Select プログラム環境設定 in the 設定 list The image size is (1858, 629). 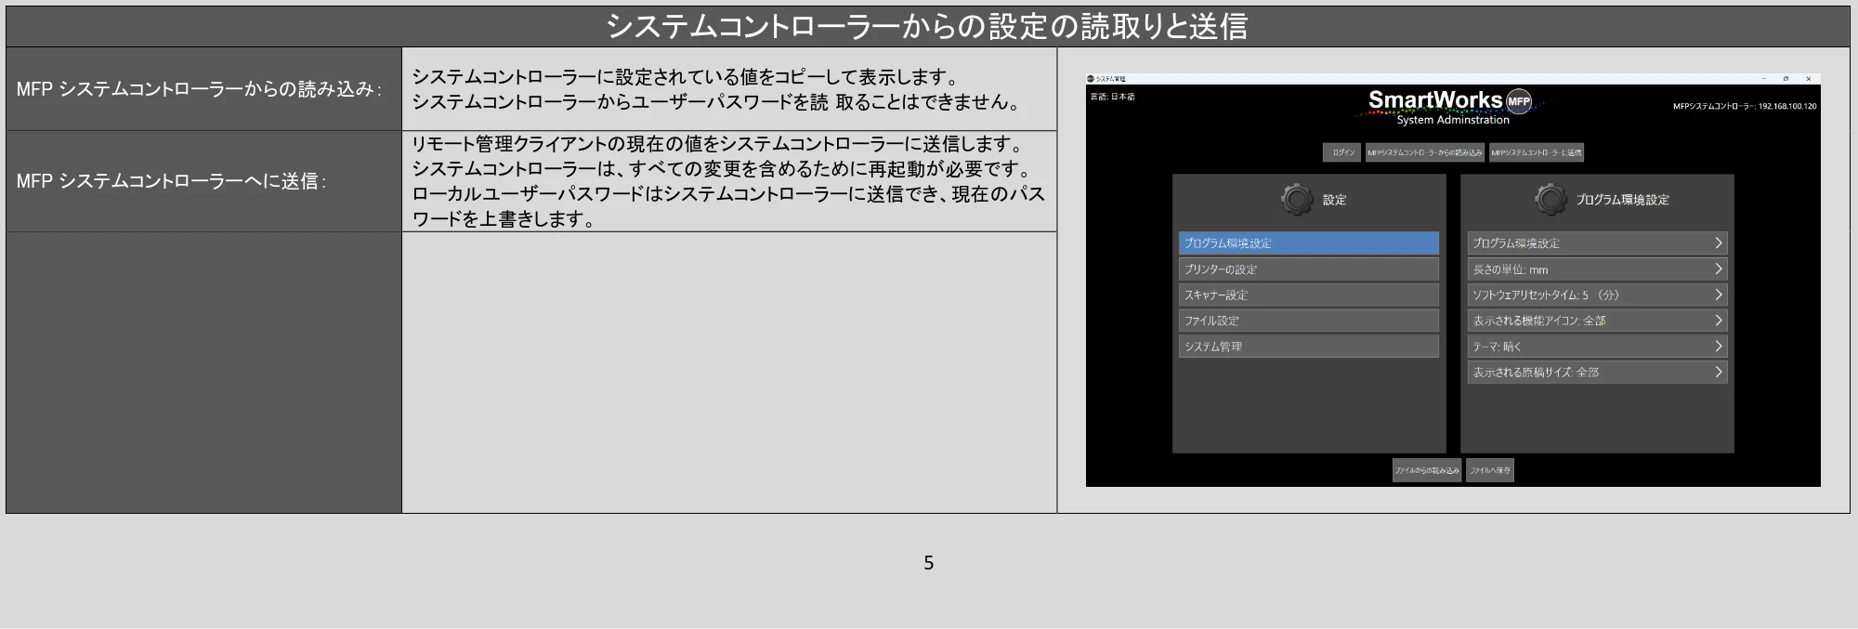pyautogui.click(x=1309, y=243)
